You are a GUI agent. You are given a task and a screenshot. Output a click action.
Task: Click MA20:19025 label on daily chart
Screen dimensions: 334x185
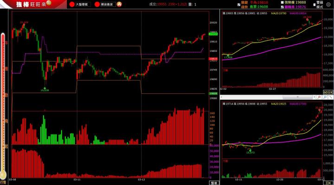(x=279, y=104)
